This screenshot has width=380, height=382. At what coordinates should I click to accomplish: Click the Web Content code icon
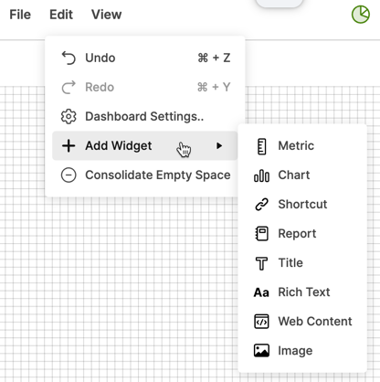[x=261, y=322]
